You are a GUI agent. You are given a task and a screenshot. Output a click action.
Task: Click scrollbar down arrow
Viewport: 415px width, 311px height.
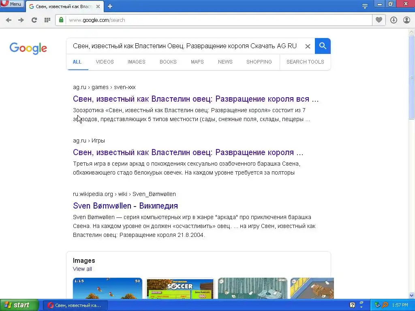click(412, 296)
